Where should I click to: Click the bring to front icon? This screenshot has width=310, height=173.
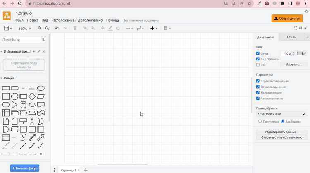pos(85,28)
